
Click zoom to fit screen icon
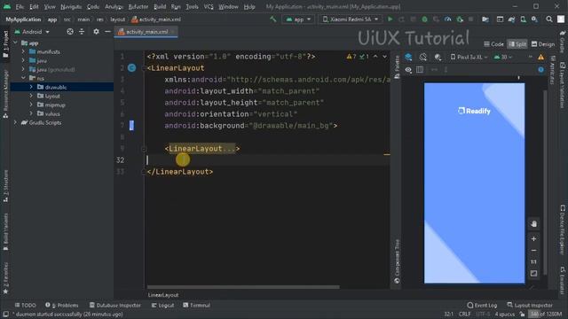pos(533,274)
